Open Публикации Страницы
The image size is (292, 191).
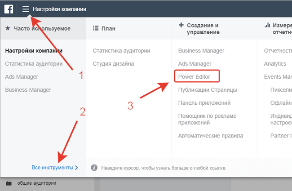coord(208,90)
